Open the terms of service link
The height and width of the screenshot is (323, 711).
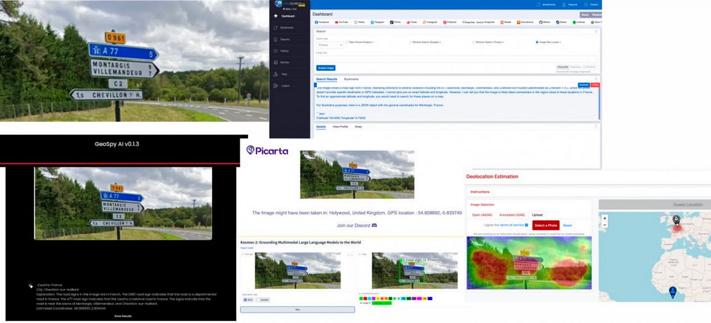(511, 225)
